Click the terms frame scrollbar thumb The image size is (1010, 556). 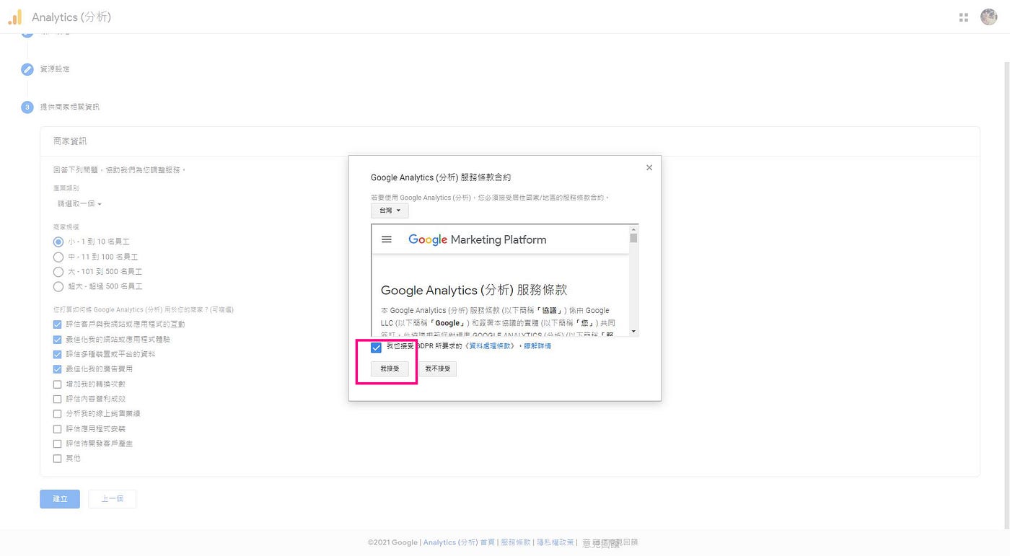click(x=633, y=238)
